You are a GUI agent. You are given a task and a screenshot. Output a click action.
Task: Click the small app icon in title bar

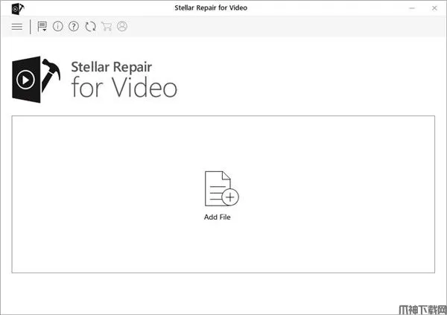pyautogui.click(x=18, y=8)
